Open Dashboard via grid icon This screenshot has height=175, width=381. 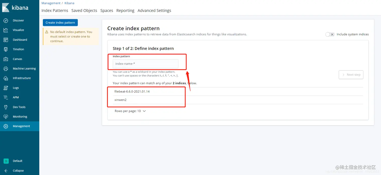coord(6,40)
